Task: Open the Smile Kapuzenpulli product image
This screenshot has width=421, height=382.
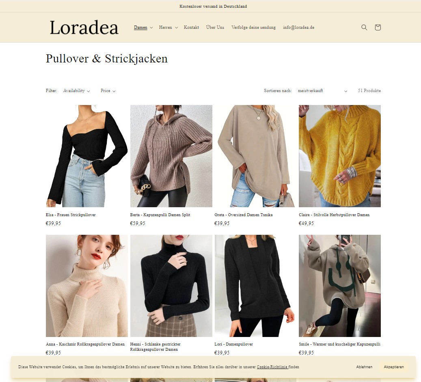Action: (340, 286)
